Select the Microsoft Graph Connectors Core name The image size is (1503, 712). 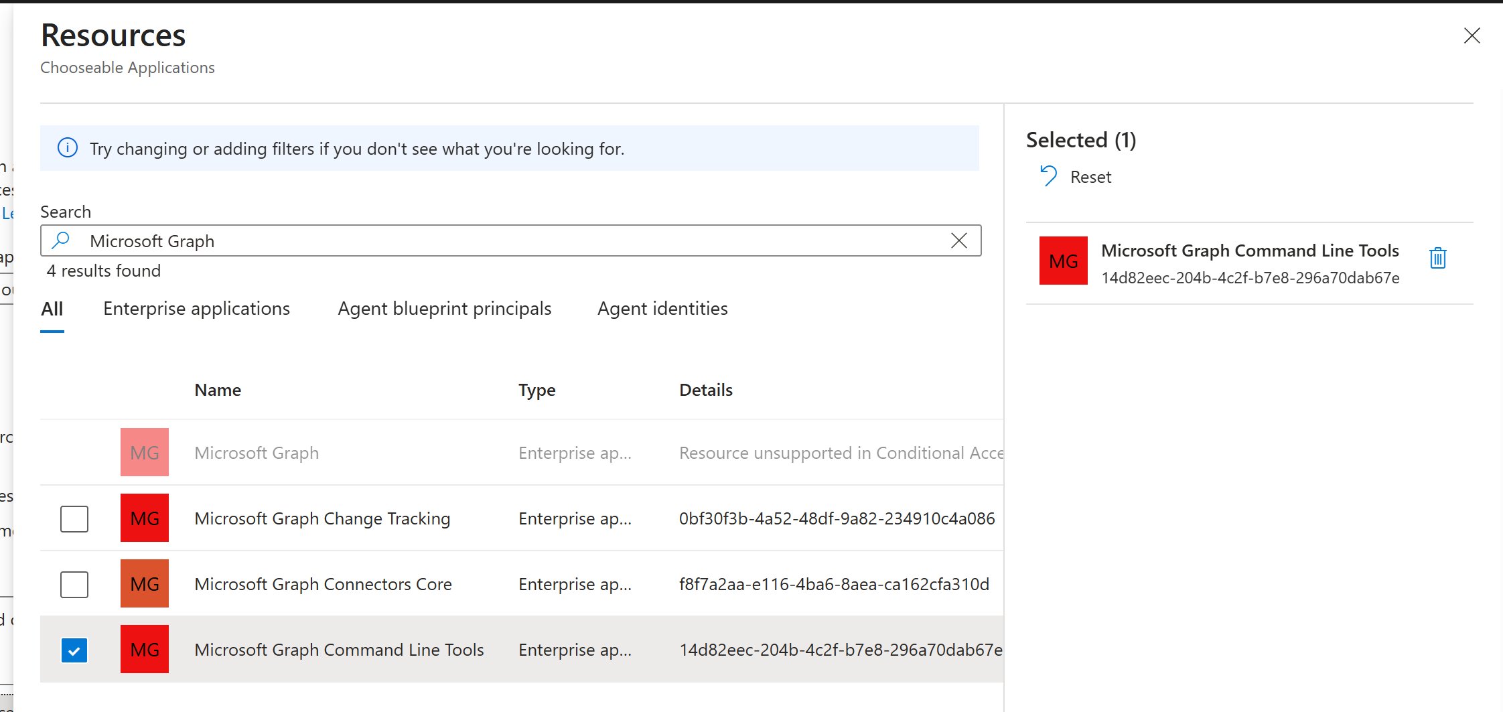(x=323, y=584)
